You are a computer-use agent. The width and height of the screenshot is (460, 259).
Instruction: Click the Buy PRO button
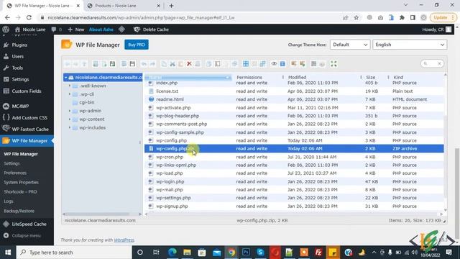click(137, 45)
